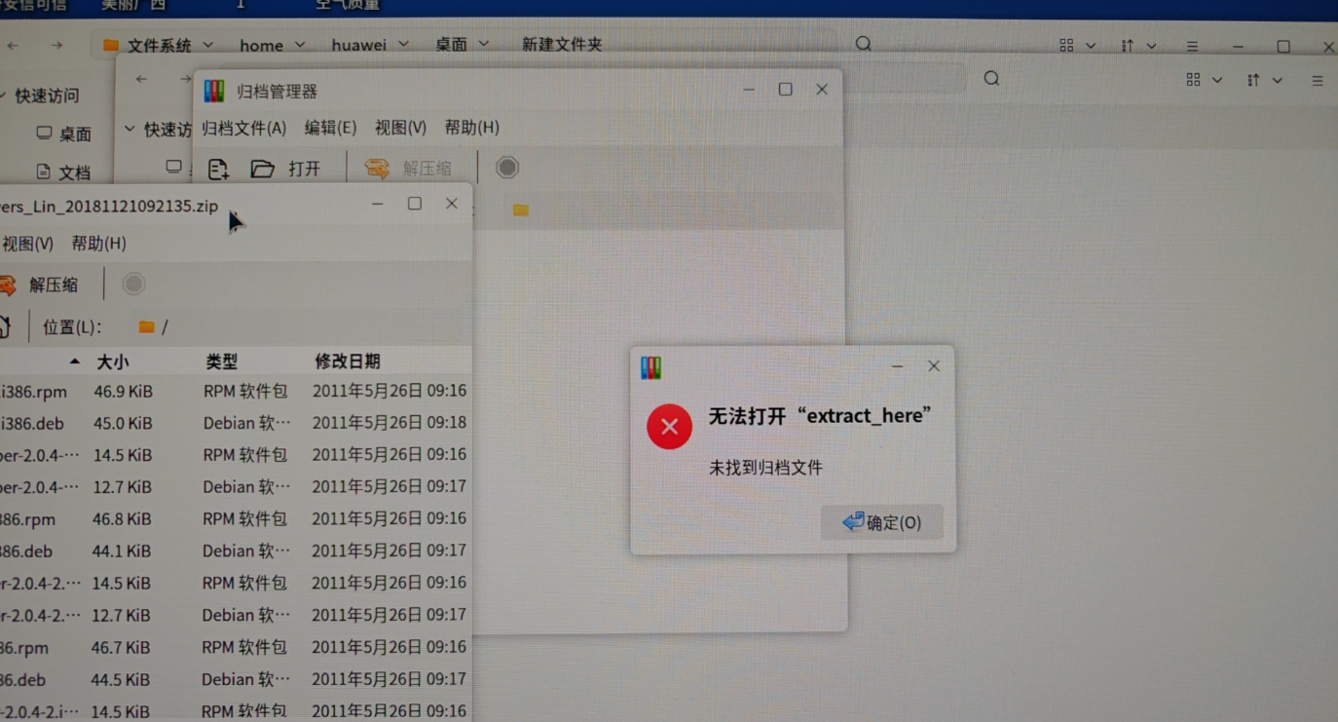Screen dimensions: 1338x722
Task: Open the huawei breadcrumb dropdown arrow
Action: coord(403,45)
